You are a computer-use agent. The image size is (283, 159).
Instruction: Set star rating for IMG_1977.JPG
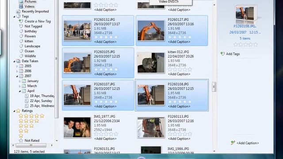pos(106,134)
